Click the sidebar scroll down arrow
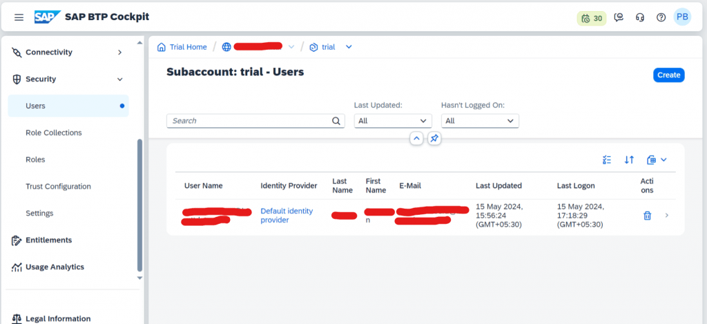This screenshot has width=707, height=324. click(x=139, y=278)
